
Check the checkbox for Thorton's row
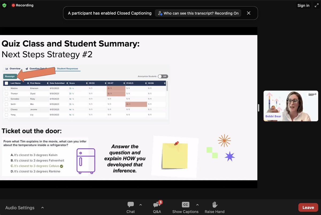(6, 94)
